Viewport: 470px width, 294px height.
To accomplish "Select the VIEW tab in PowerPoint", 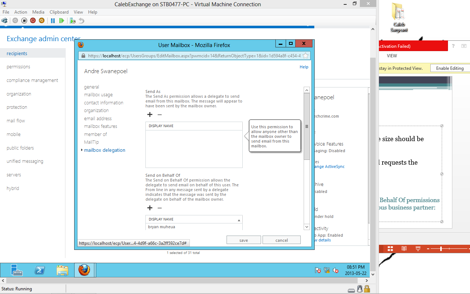I will tap(392, 56).
